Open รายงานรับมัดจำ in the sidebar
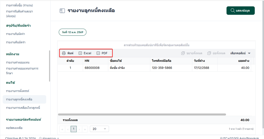 coord(15,34)
